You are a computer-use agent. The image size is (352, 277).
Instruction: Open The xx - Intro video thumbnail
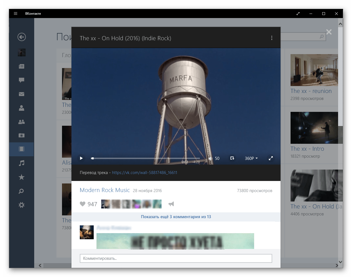(314, 128)
